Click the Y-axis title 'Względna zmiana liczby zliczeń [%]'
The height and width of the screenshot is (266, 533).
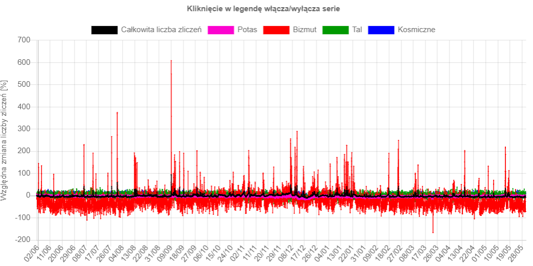click(5, 139)
